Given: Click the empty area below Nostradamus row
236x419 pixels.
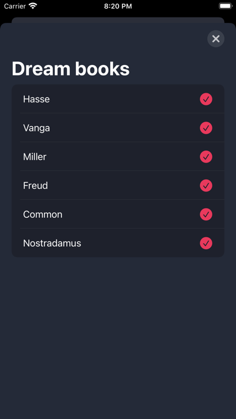Looking at the screenshot, I should (x=118, y=337).
